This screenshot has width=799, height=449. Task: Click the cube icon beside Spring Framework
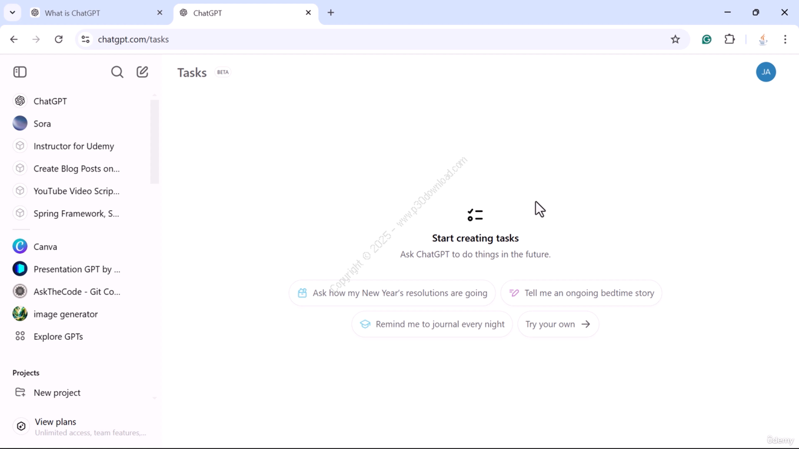(20, 213)
